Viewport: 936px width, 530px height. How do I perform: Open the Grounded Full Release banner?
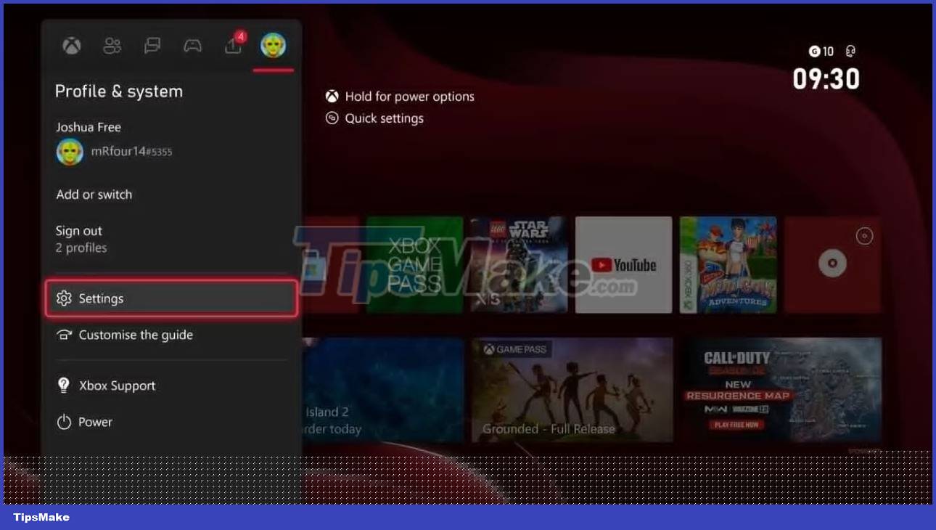click(x=572, y=390)
